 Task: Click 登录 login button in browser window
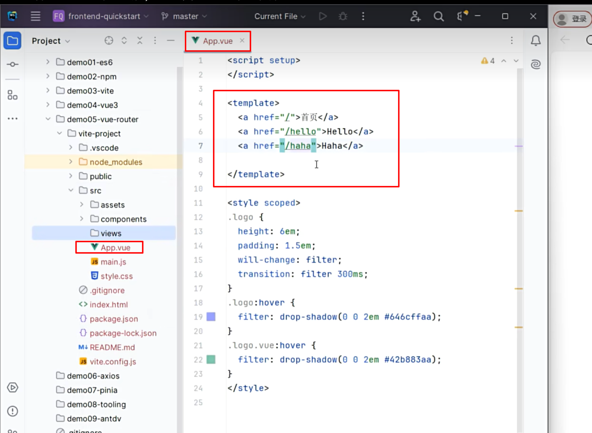pos(573,19)
